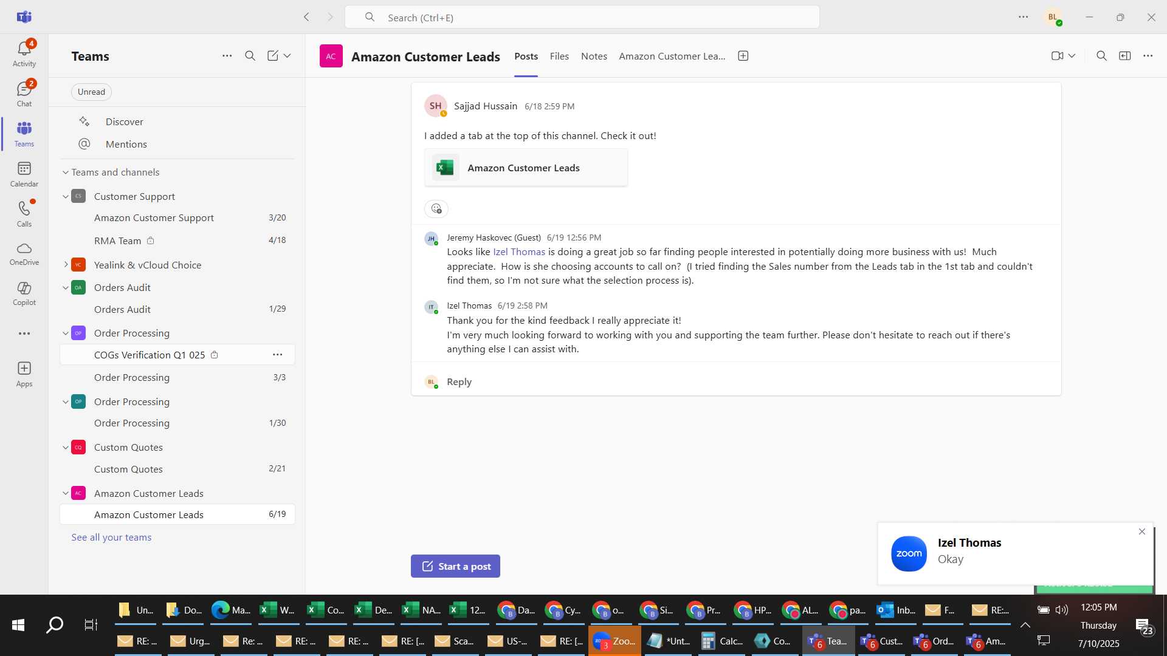Add a reaction to Sajjad's post
This screenshot has height=656, width=1167.
pyautogui.click(x=436, y=209)
